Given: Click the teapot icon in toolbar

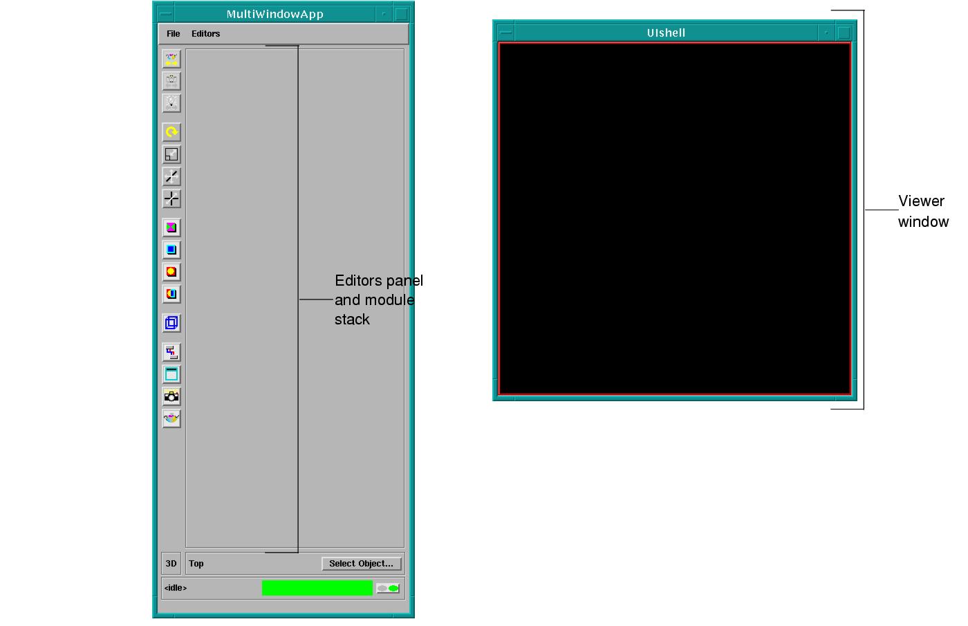Looking at the screenshot, I should (171, 418).
